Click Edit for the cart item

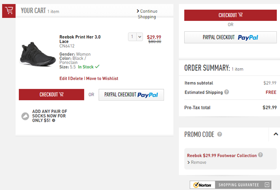coord(63,79)
